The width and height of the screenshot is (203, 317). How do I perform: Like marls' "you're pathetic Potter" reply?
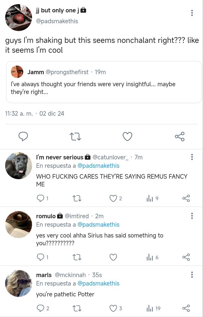click(113, 308)
